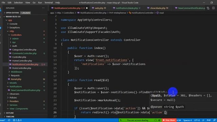Click the feedback icon in status bar

[214, 120]
